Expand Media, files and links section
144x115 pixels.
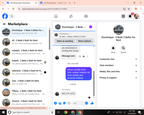(118, 72)
